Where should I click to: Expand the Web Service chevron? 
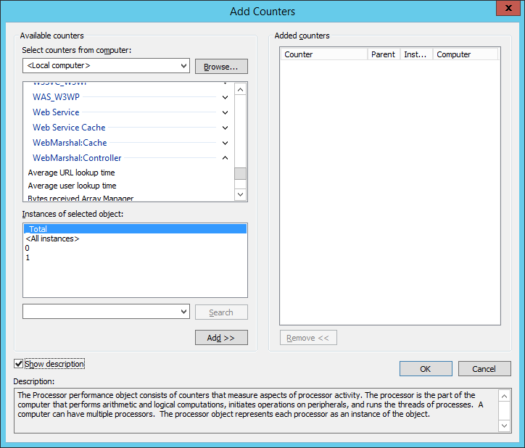[x=225, y=112]
